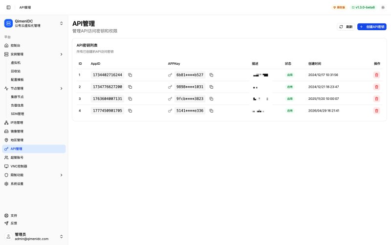
Task: Click key icon beside 9fcb****3823
Action: point(170,99)
